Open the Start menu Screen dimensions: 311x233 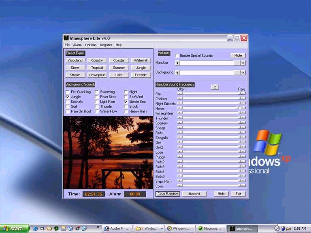point(15,229)
